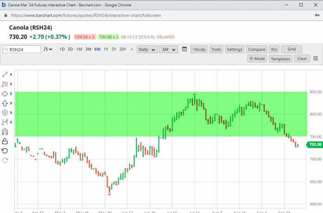Expand the annotation tool options arrow
This screenshot has height=213, width=323.
(11, 112)
